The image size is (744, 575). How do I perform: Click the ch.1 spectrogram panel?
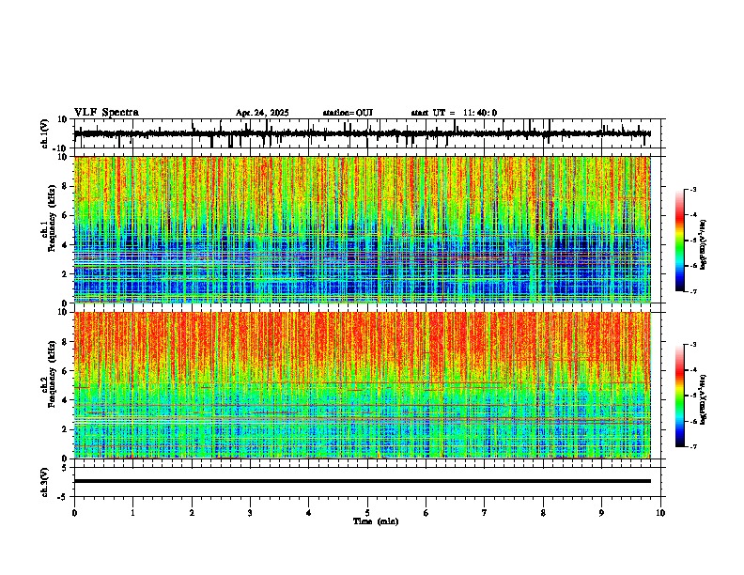(363, 229)
